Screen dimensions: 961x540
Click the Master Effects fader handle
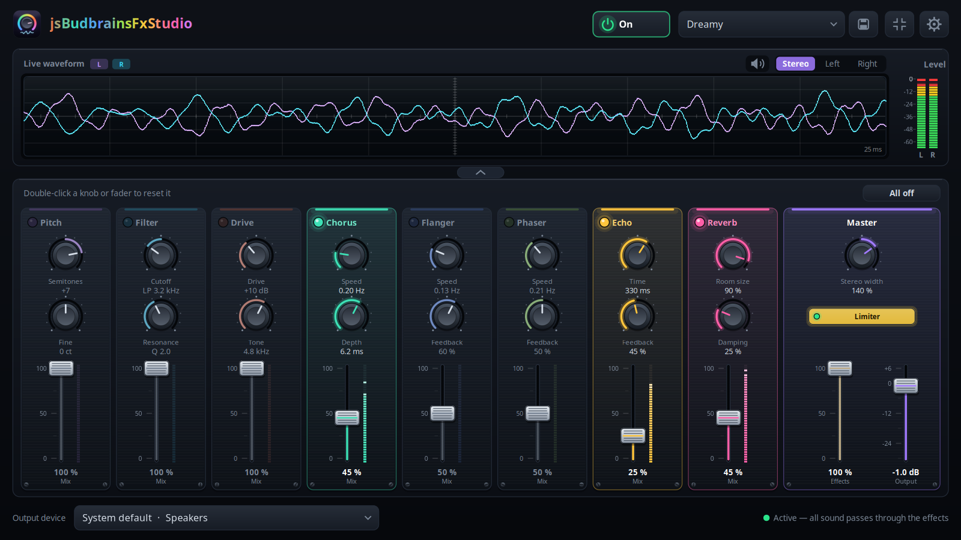pos(840,368)
